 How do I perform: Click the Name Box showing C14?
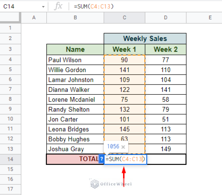coord(20,6)
